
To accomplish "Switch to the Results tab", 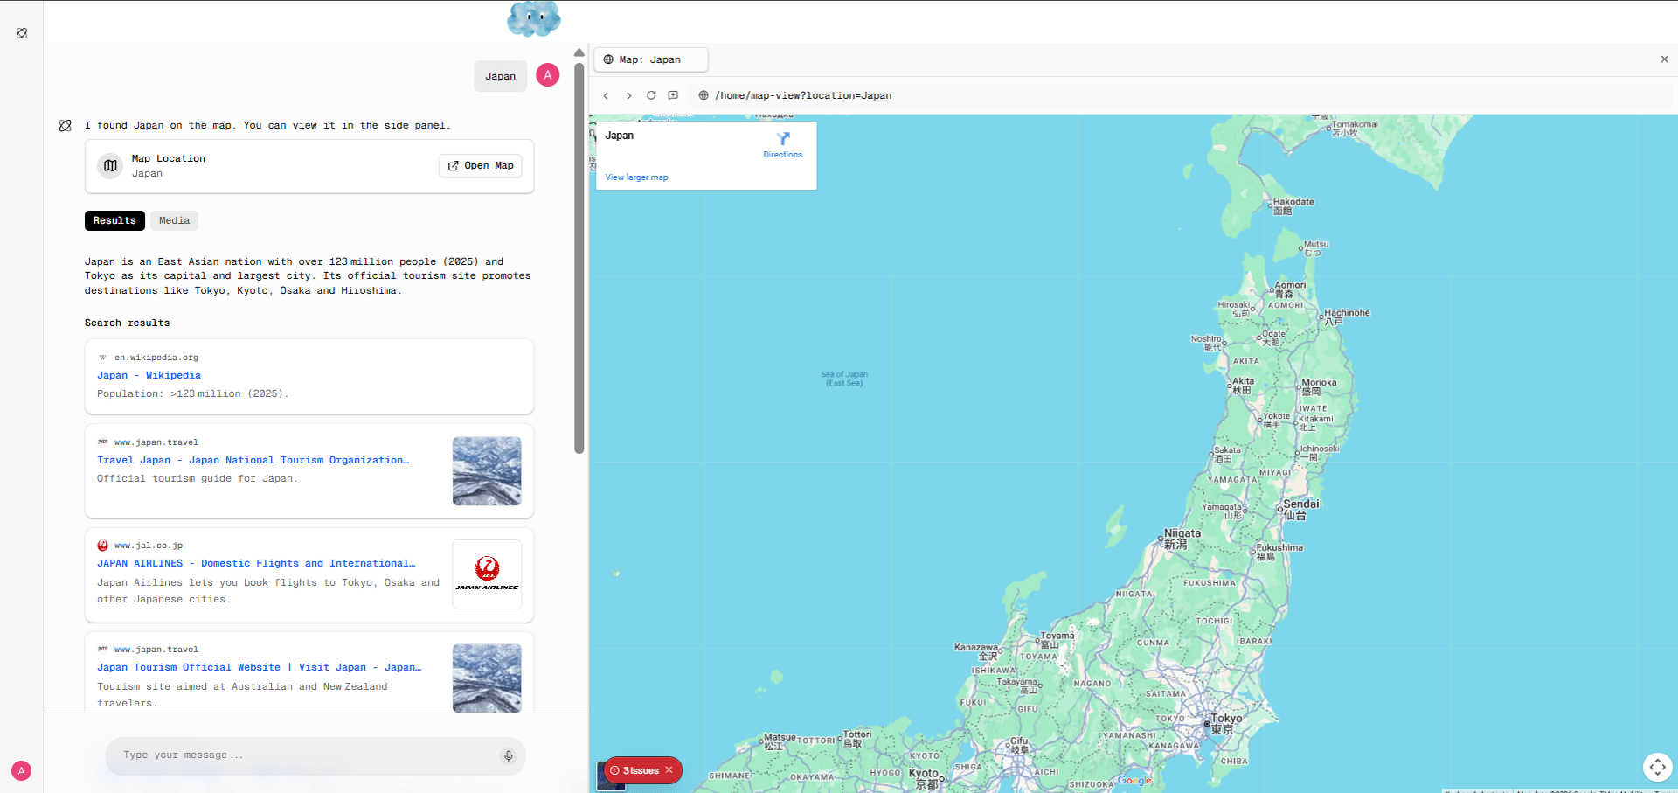I will (x=114, y=220).
